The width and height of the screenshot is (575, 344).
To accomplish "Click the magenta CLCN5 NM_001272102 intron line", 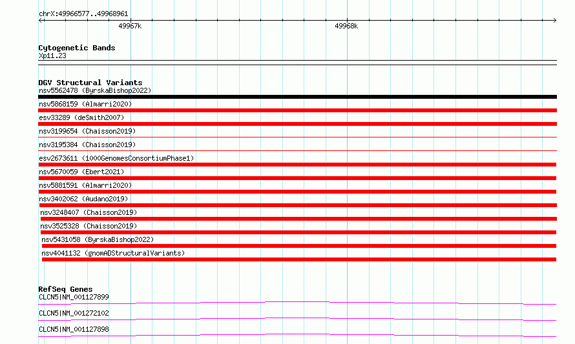I will pos(297,319).
